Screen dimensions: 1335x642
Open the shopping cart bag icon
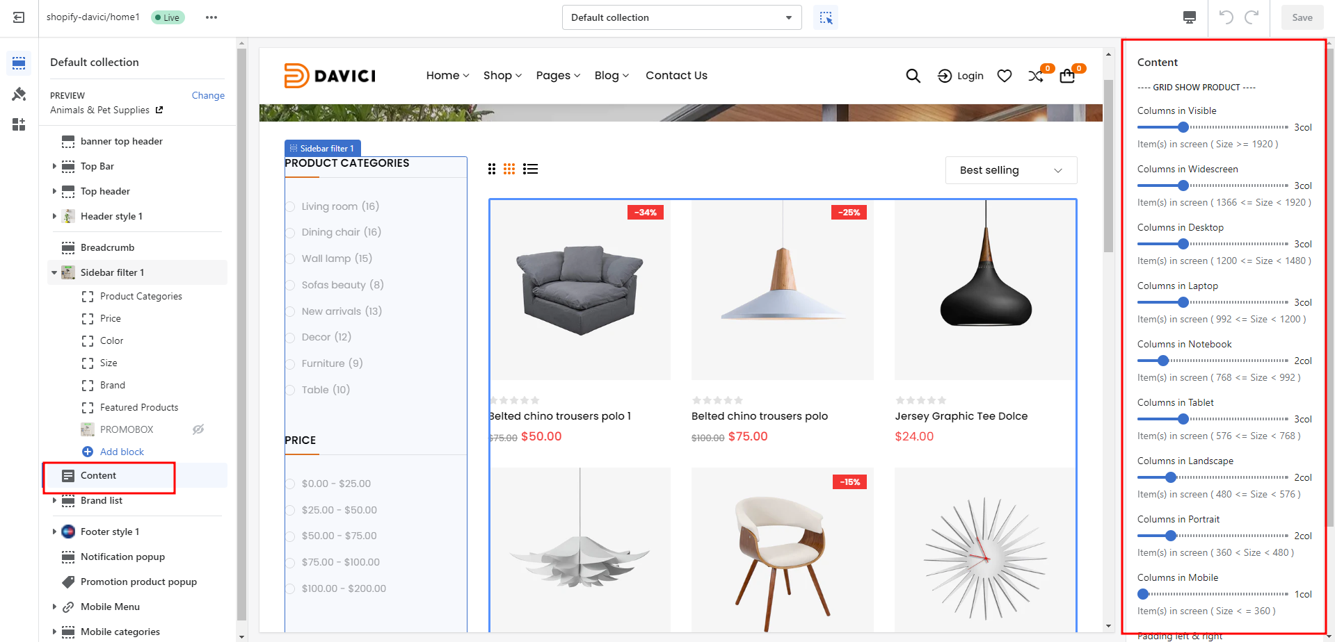pyautogui.click(x=1067, y=76)
